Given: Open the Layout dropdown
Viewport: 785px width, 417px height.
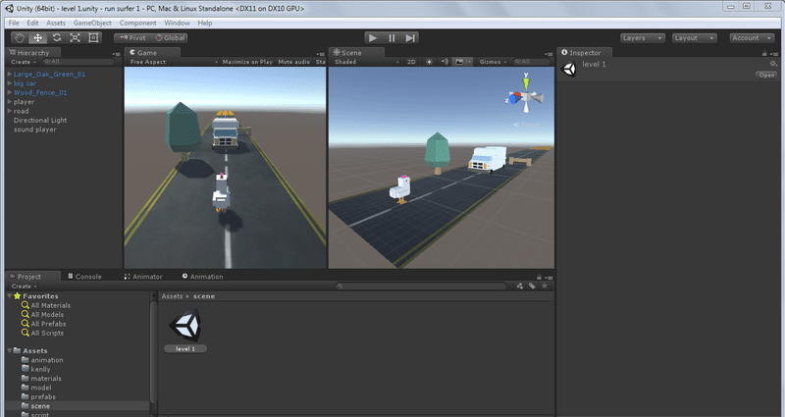Looking at the screenshot, I should click(x=695, y=37).
